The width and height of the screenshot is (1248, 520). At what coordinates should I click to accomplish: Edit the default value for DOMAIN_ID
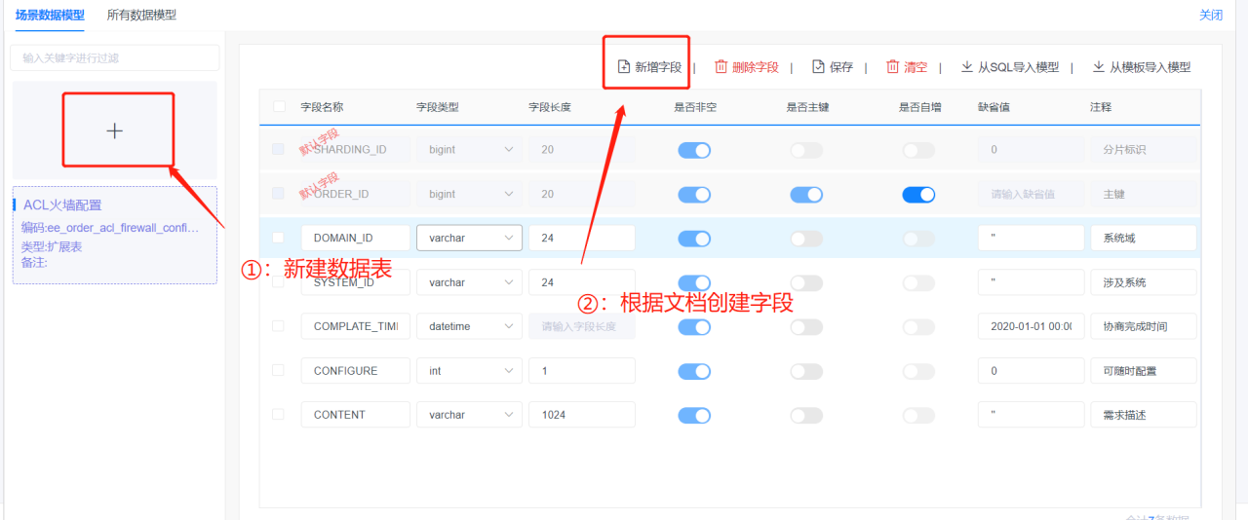point(1032,238)
